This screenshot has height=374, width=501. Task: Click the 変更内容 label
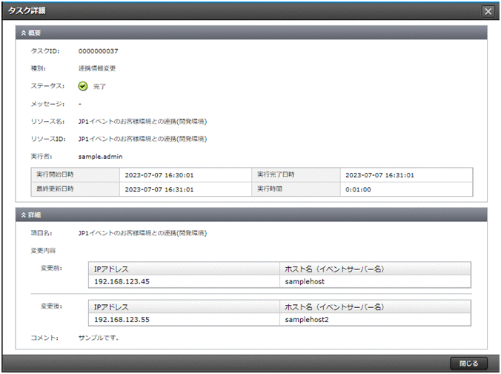(x=43, y=251)
